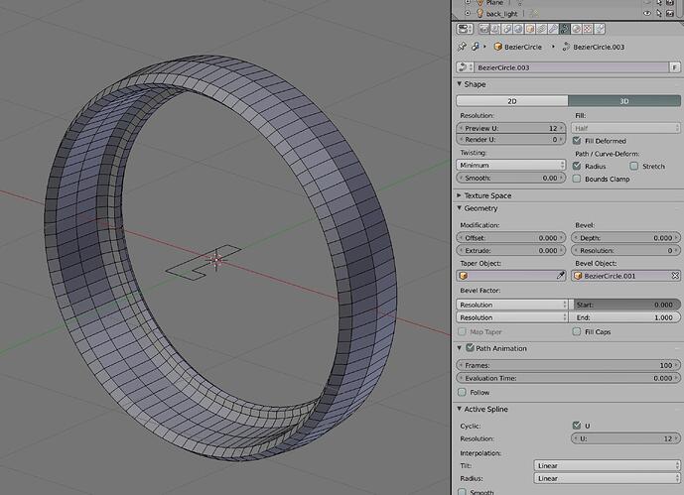
Task: Click the Render U resolution field
Action: (511, 140)
